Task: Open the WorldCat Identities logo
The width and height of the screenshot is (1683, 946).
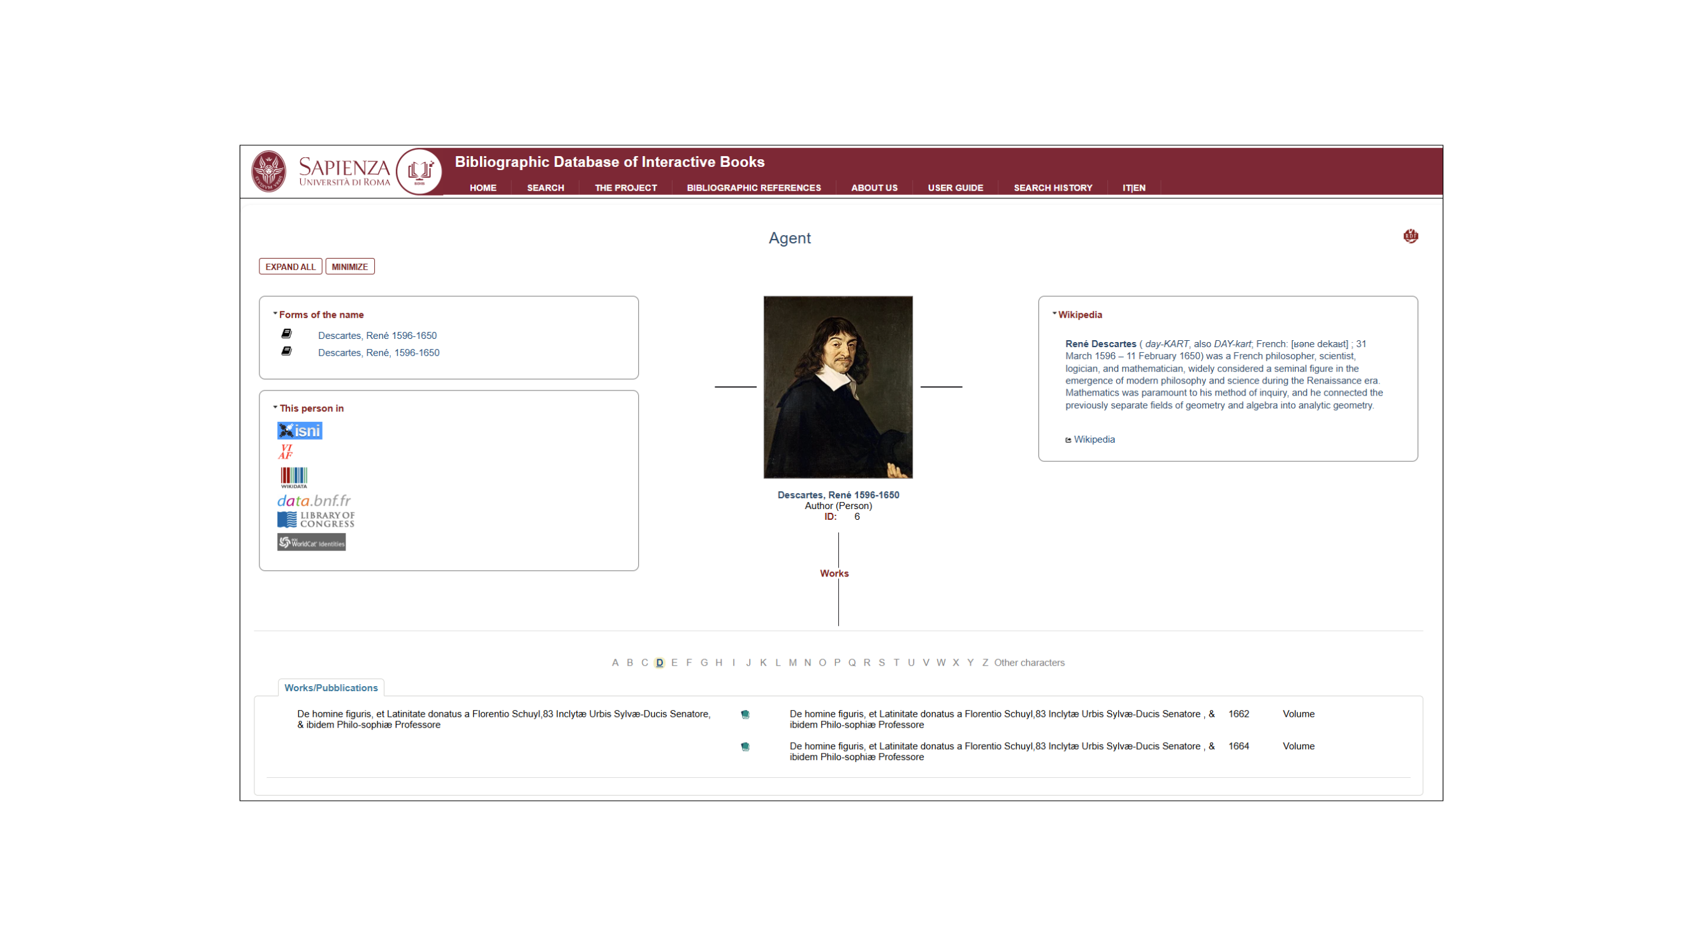Action: tap(311, 543)
